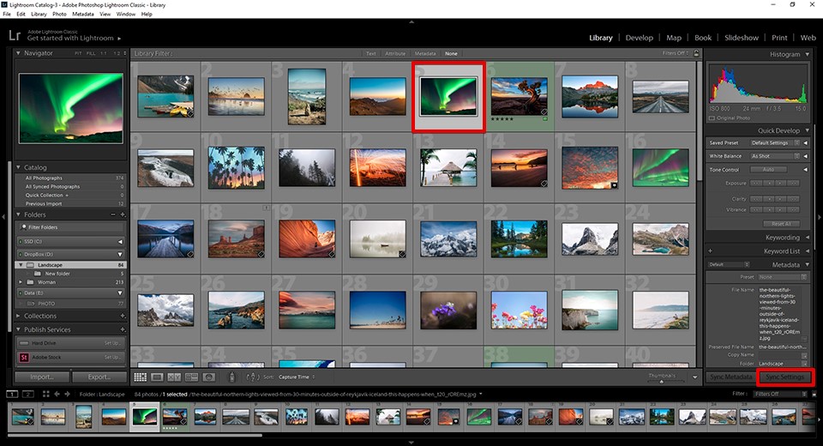Expand the Woman folder
The height and width of the screenshot is (446, 823).
[x=21, y=282]
